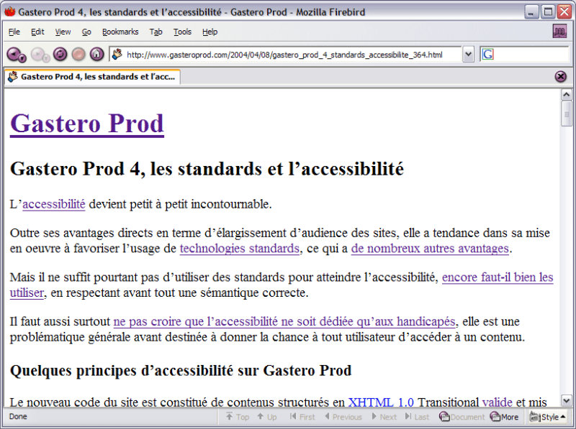576x429 pixels.
Task: Open the Back button history dropdown arrow
Action: point(22,58)
